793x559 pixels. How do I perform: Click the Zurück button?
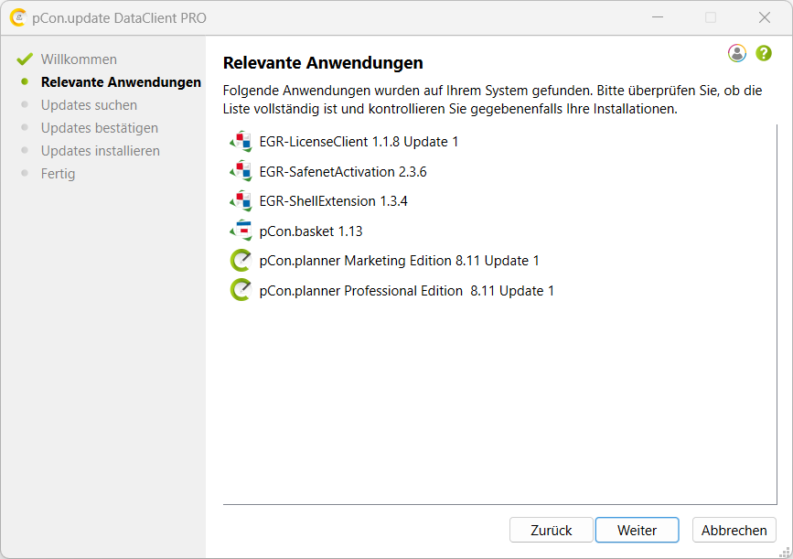(x=552, y=530)
